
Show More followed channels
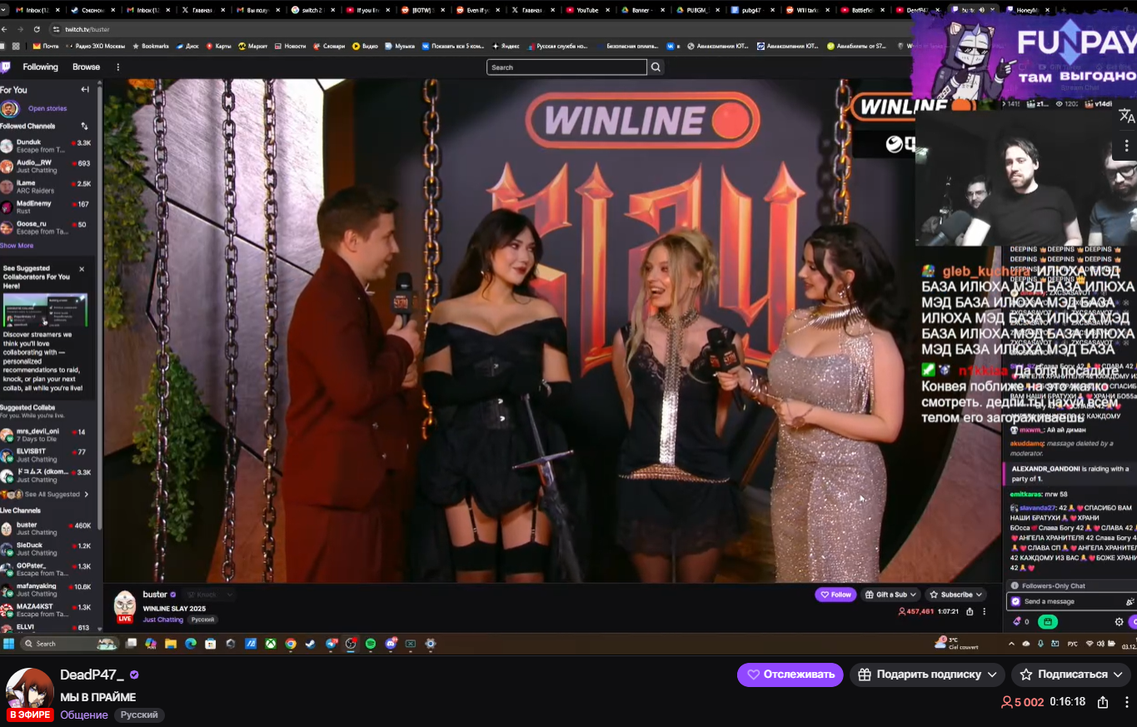(x=17, y=246)
